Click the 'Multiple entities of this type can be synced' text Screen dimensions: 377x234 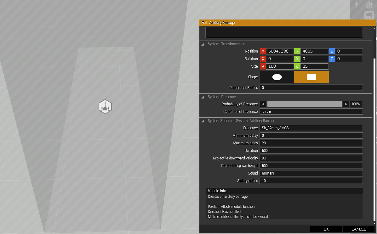(x=238, y=217)
